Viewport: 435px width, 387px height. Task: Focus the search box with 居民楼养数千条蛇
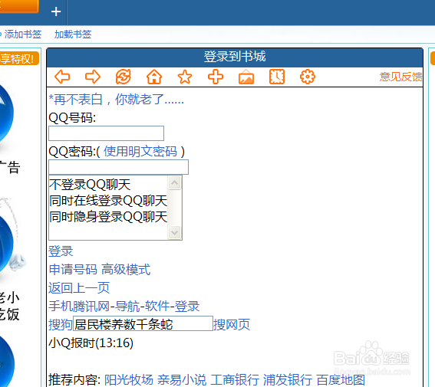tap(143, 323)
